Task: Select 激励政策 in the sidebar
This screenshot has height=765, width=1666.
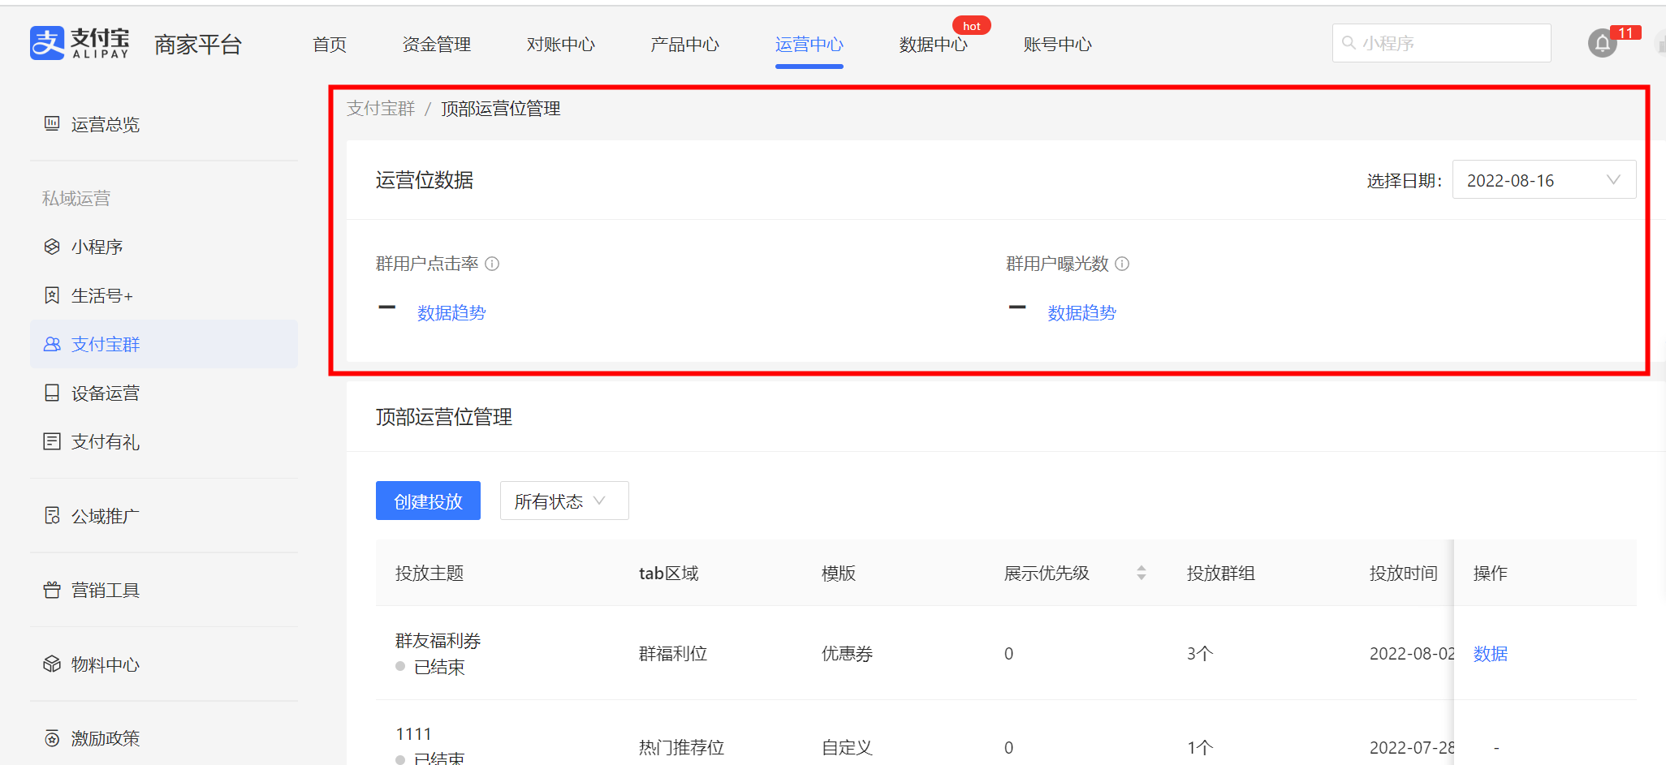Action: 106,738
